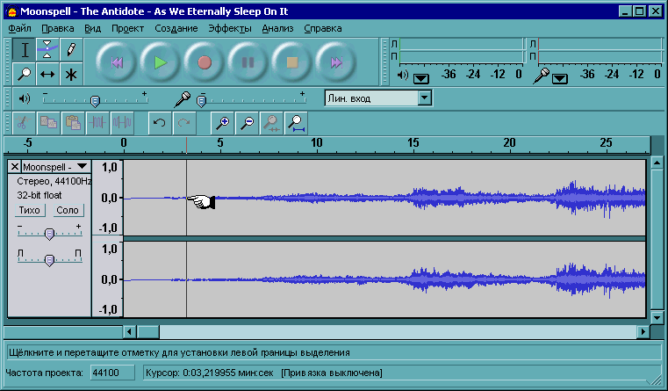Image resolution: width=668 pixels, height=391 pixels.
Task: Click the Cut scissors icon
Action: tap(24, 123)
